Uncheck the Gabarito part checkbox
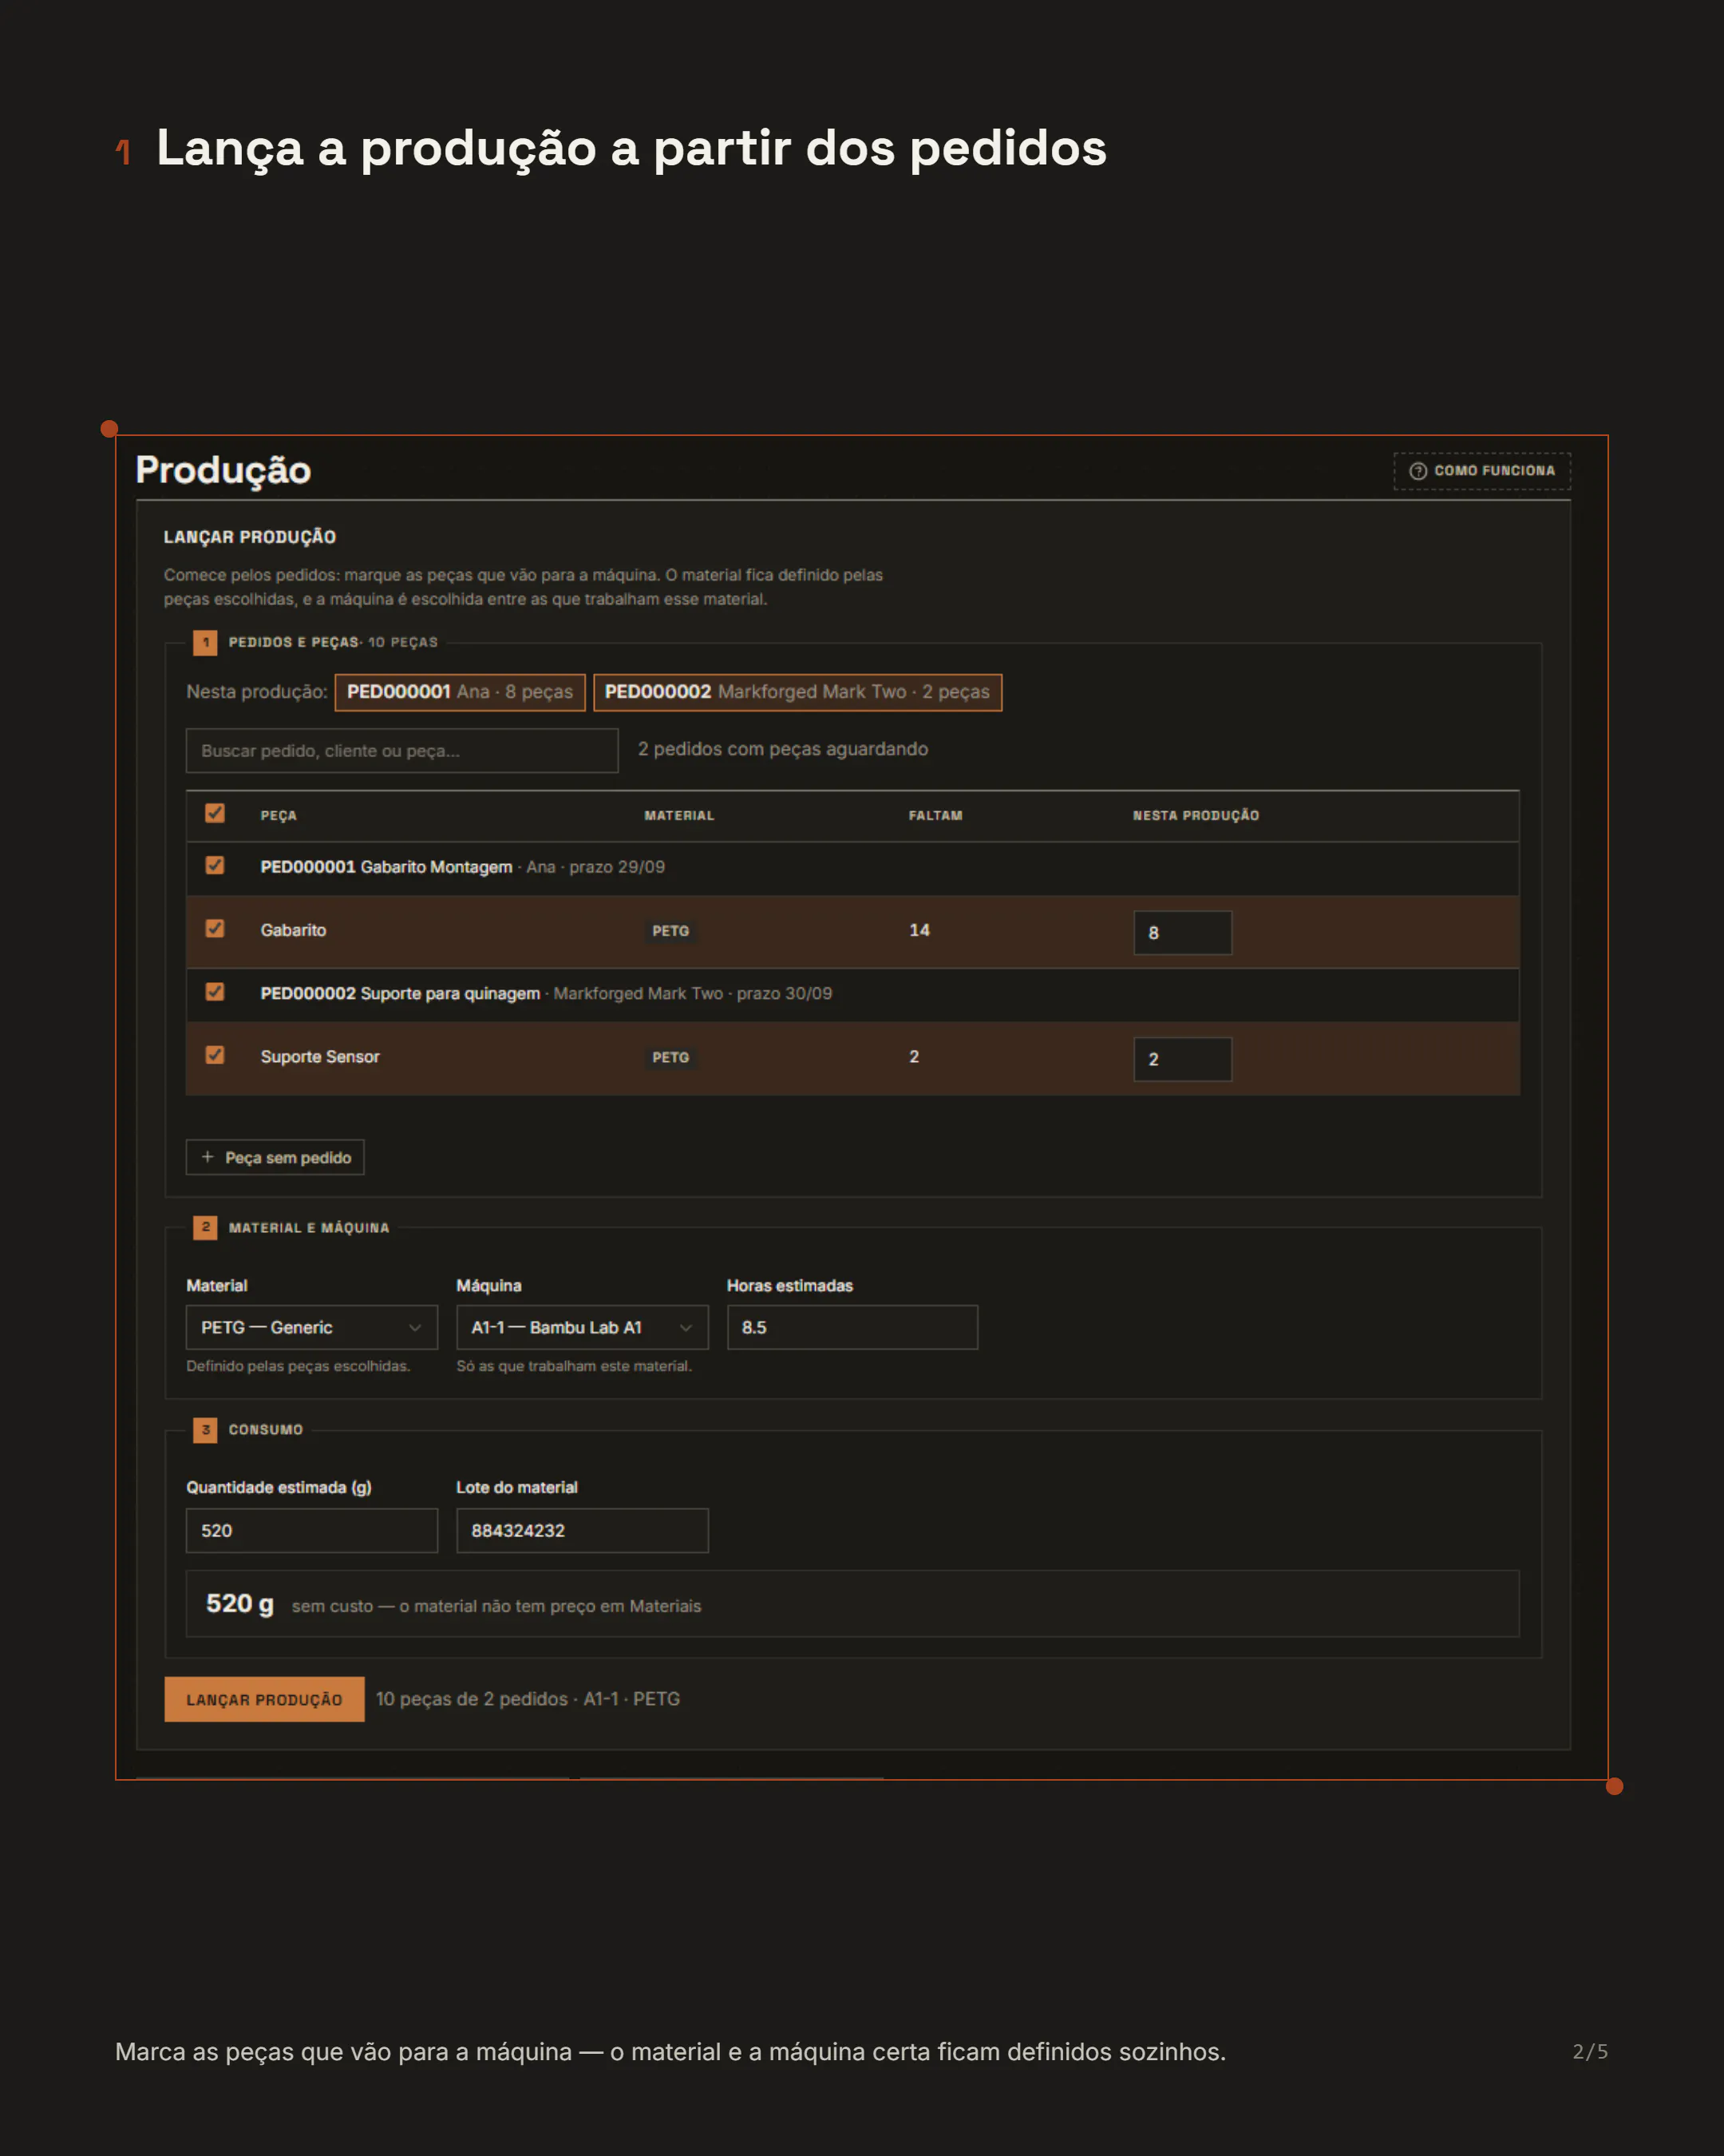 (215, 929)
